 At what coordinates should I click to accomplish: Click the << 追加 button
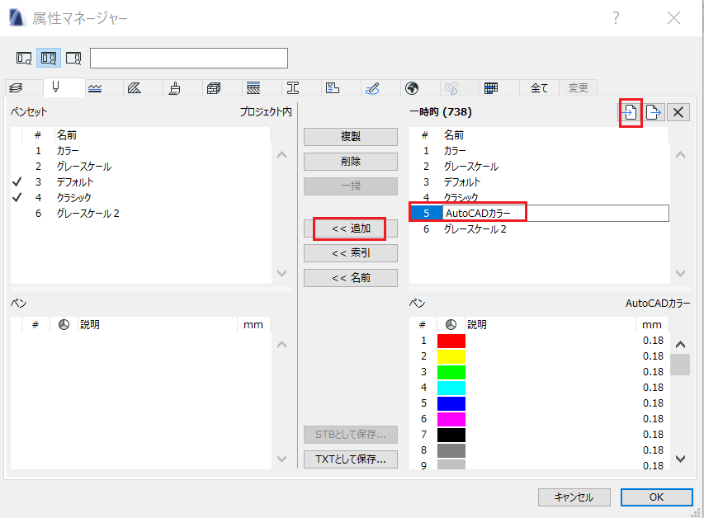coord(351,228)
